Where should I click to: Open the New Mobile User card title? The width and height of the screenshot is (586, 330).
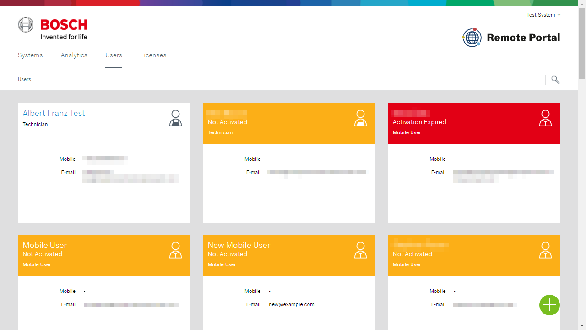click(239, 245)
